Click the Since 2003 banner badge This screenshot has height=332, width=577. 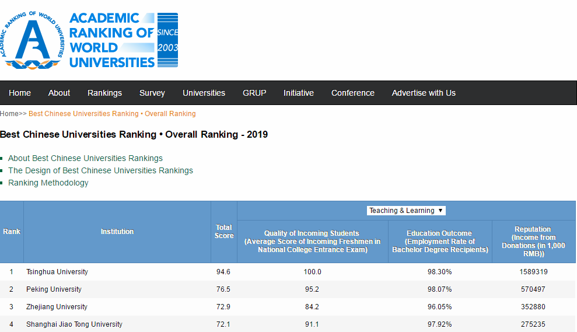coord(167,40)
